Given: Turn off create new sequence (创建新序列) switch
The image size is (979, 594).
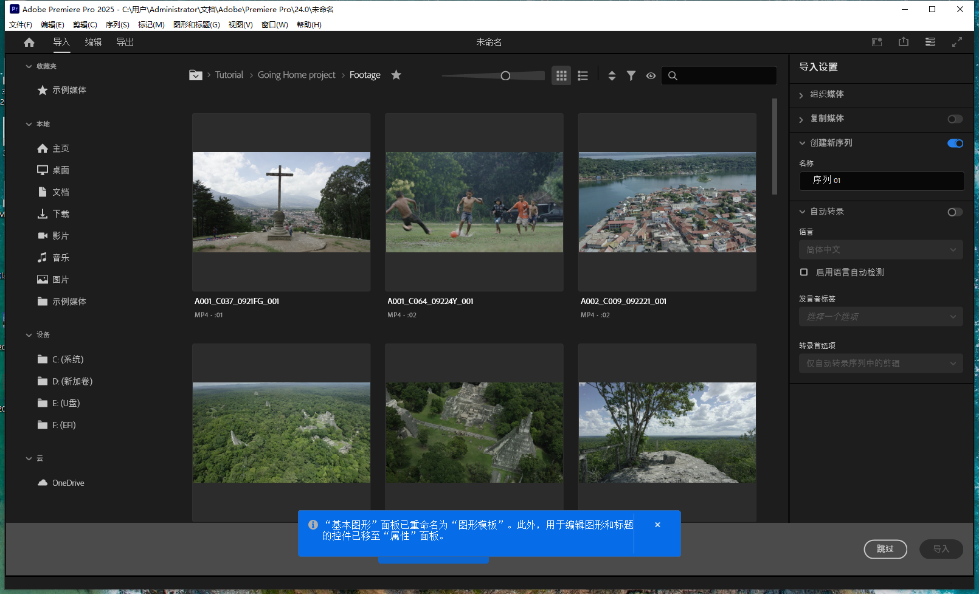Looking at the screenshot, I should point(955,143).
